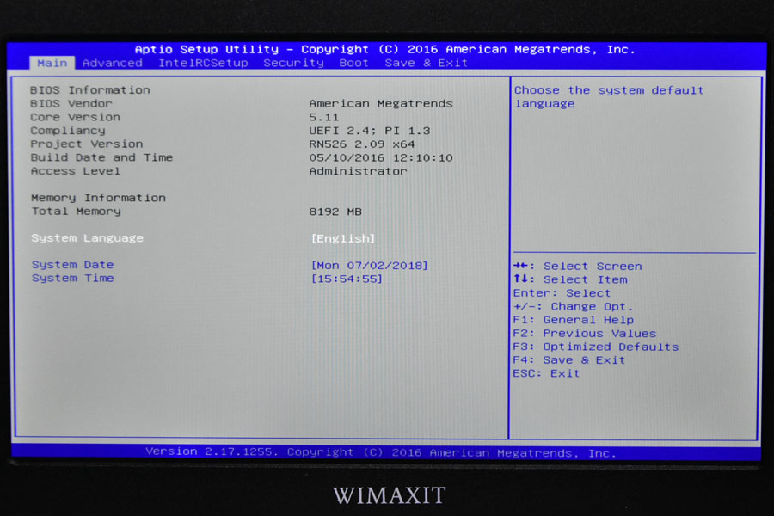The height and width of the screenshot is (516, 774).
Task: Open the Advanced tab
Action: [x=113, y=63]
